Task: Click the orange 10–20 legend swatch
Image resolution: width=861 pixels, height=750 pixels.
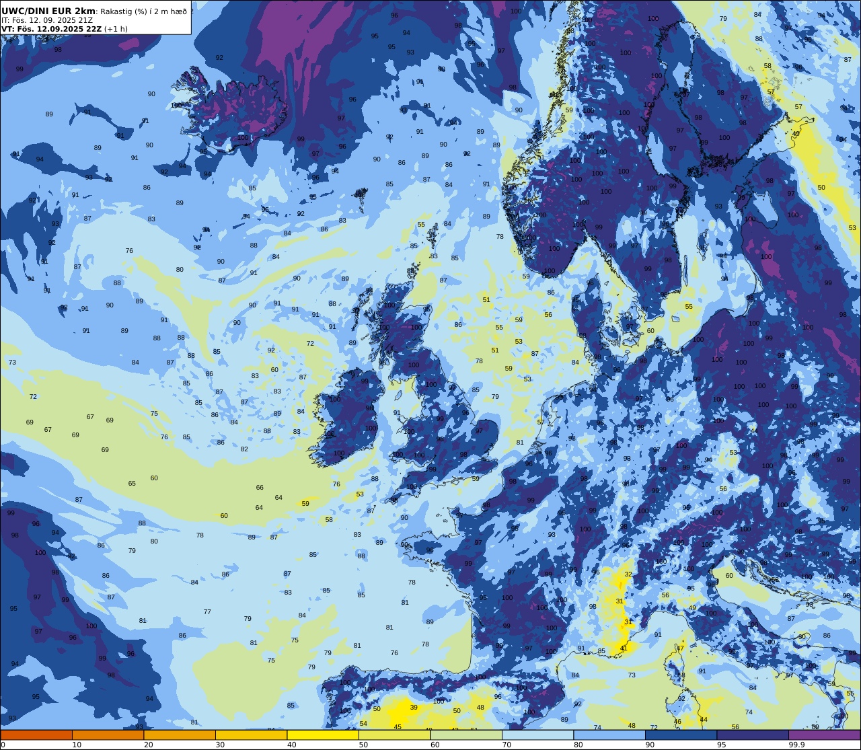Action: (108, 735)
